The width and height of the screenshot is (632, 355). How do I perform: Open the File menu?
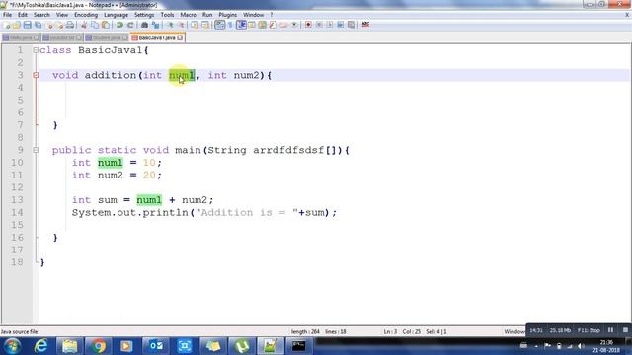[x=7, y=15]
